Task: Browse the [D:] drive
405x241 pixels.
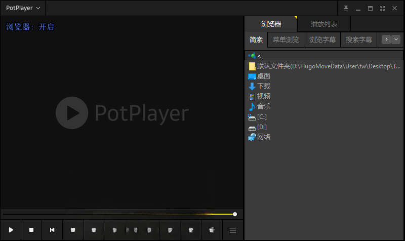Action: point(258,127)
